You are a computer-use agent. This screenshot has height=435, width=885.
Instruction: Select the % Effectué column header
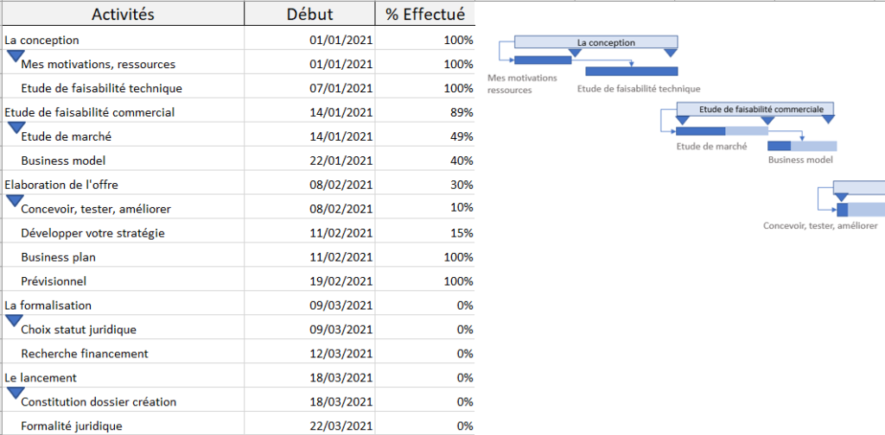click(424, 14)
